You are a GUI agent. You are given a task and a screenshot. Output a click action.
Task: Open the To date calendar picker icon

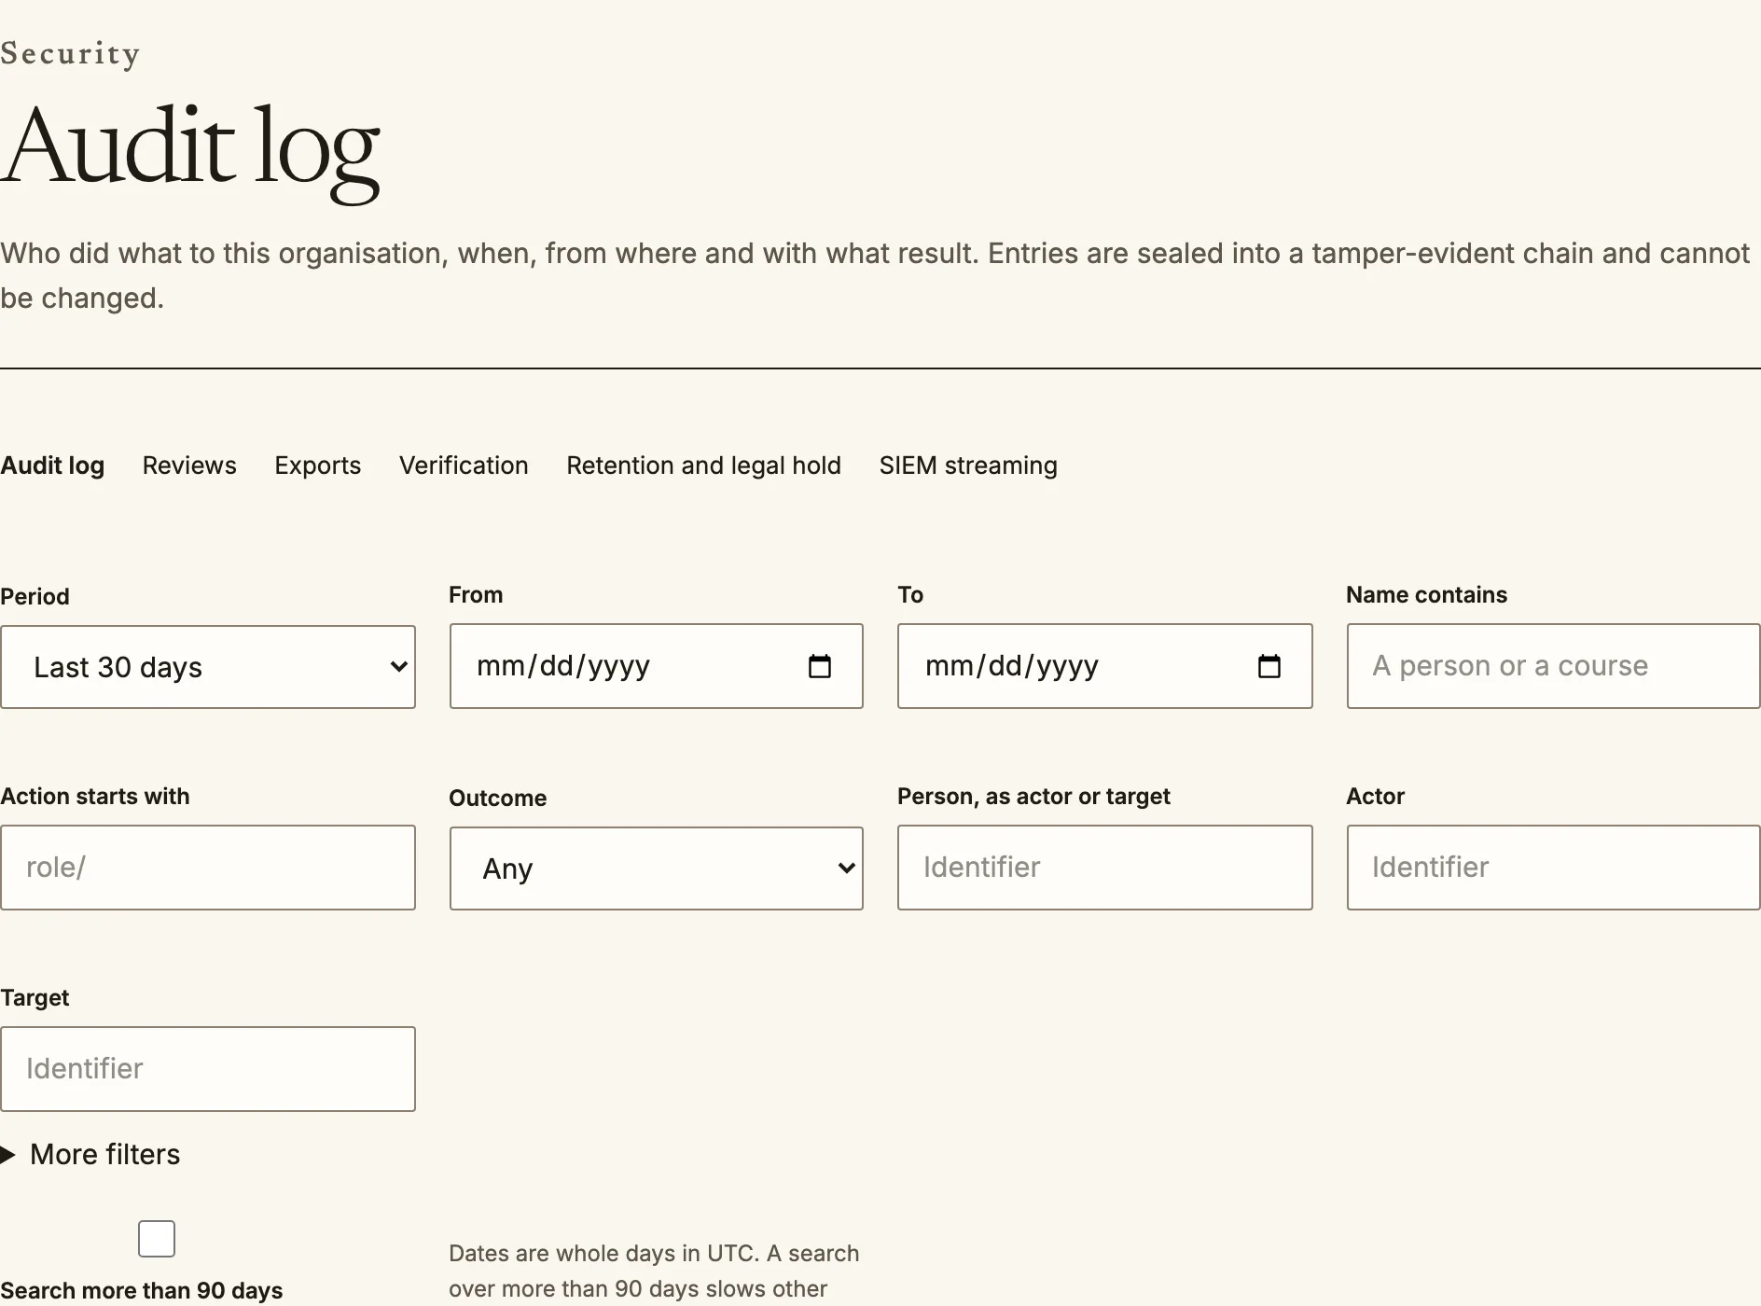point(1269,666)
